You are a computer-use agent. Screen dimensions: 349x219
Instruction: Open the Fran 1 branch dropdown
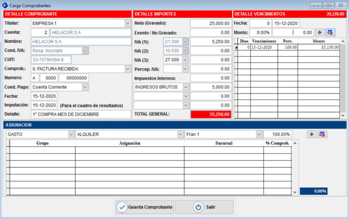259,134
